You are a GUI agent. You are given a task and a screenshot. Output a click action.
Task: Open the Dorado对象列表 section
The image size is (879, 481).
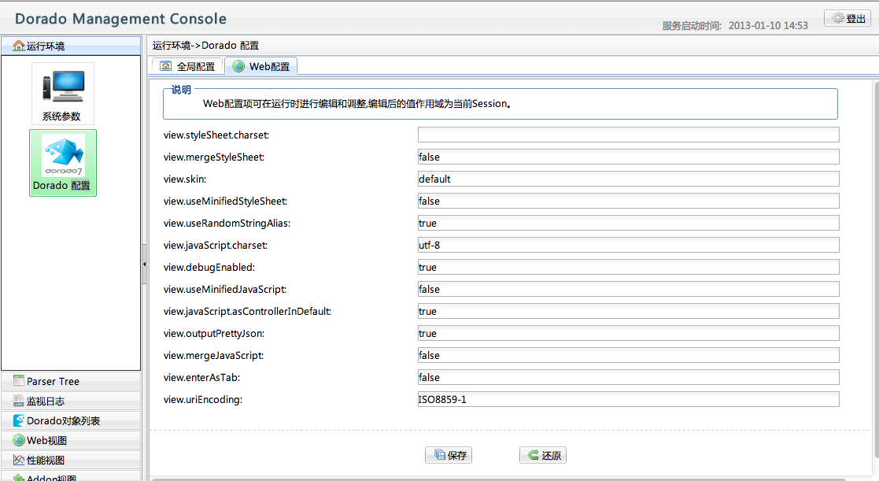pos(71,421)
